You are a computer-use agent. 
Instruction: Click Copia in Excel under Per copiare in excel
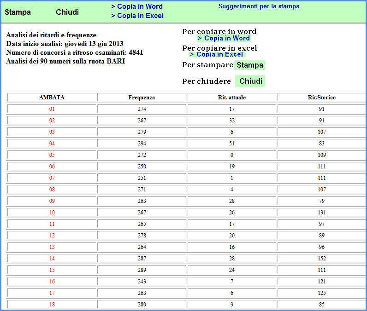[217, 54]
